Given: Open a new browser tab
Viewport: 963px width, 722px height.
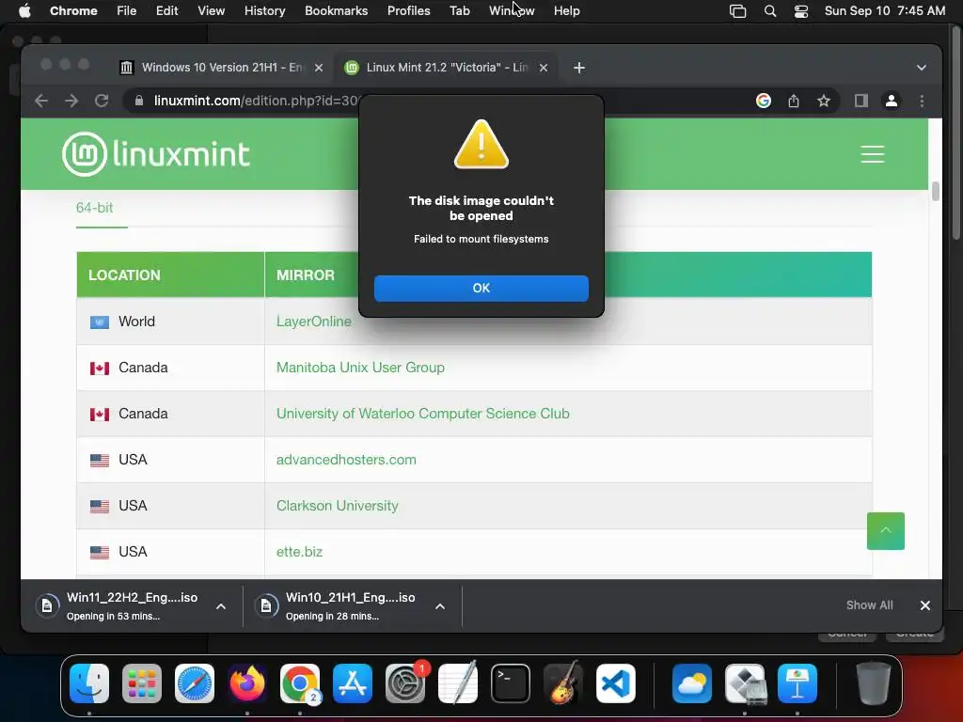Looking at the screenshot, I should pyautogui.click(x=578, y=68).
